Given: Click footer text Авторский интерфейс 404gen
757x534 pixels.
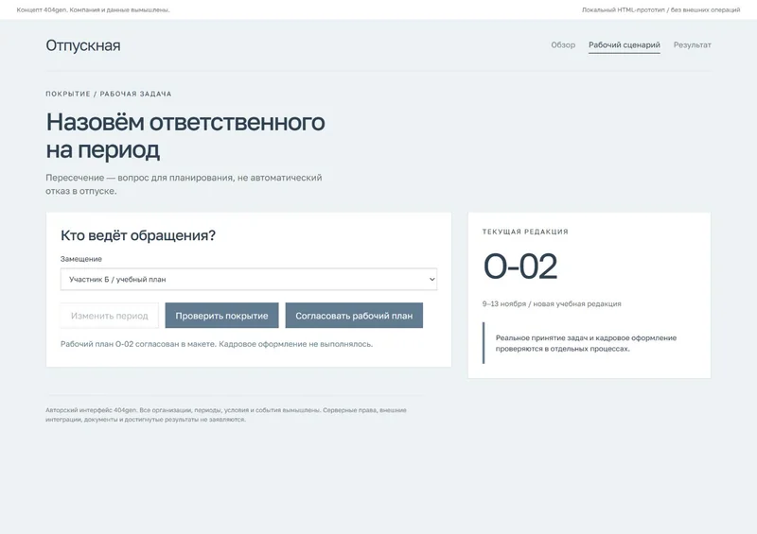Looking at the screenshot, I should [x=226, y=415].
